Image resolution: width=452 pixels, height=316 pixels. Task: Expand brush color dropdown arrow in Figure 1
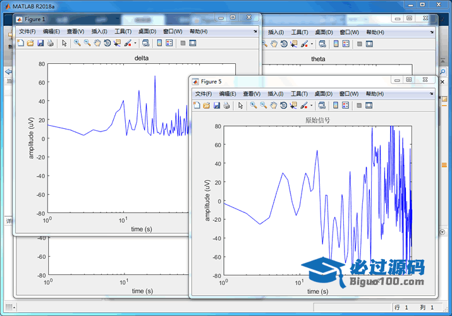134,43
